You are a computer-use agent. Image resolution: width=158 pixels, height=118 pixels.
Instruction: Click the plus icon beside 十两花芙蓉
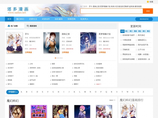pos(121,40)
